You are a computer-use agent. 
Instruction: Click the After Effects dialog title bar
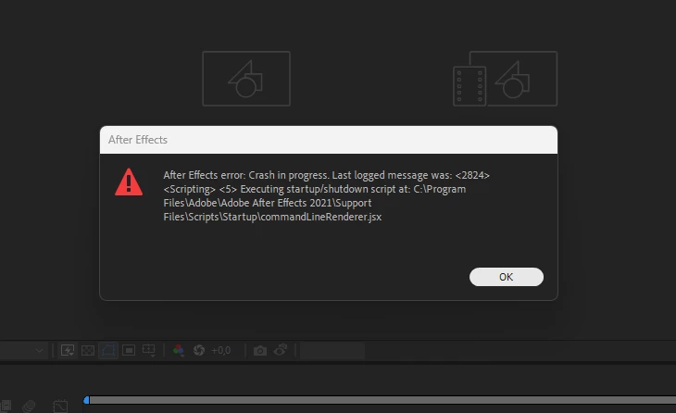(329, 140)
